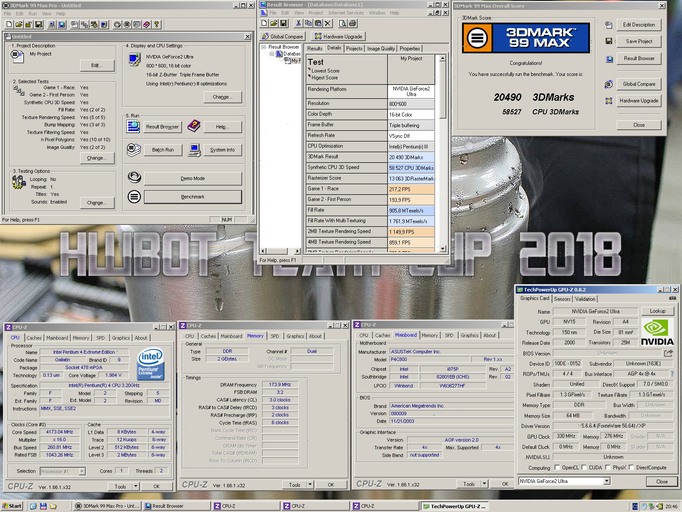This screenshot has width=682, height=512.
Task: Click Lookup button in GPU-Z
Action: pos(657,311)
